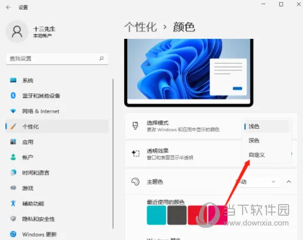Click the 最近使用的颜色 label
The image size is (303, 240).
tap(165, 202)
